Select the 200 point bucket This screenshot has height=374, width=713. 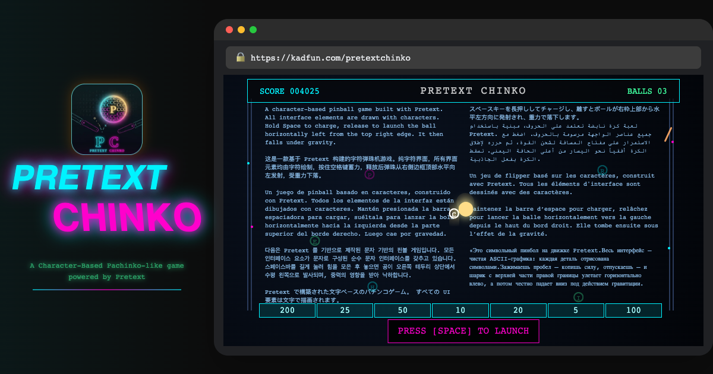coord(287,310)
